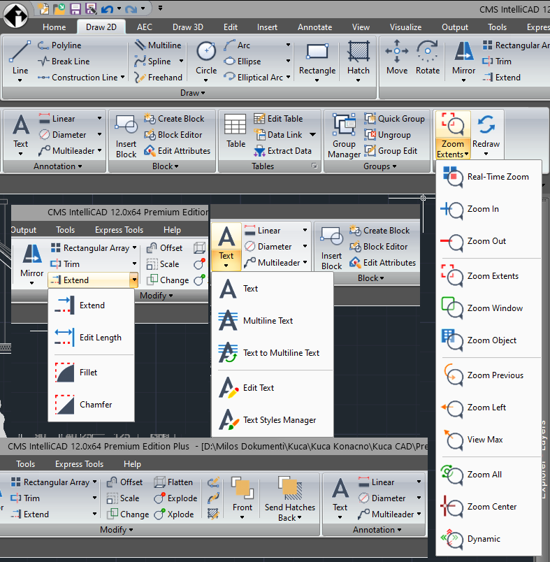
Task: Click the Save icon in quick access toolbar
Action: pos(75,8)
